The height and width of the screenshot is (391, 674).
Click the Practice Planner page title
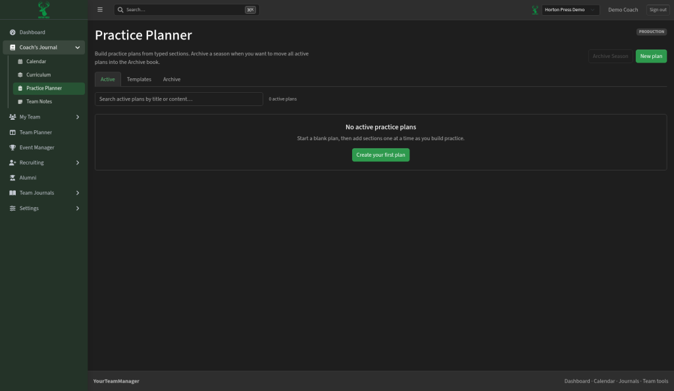[x=143, y=35]
